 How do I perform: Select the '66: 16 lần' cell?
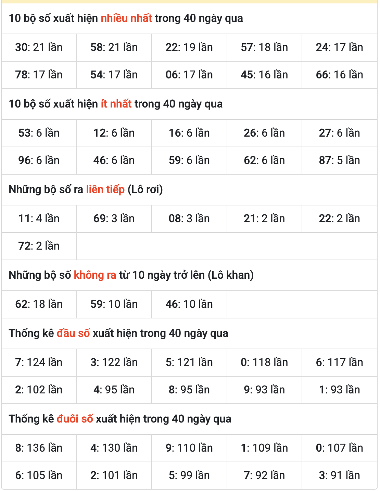pyautogui.click(x=340, y=75)
